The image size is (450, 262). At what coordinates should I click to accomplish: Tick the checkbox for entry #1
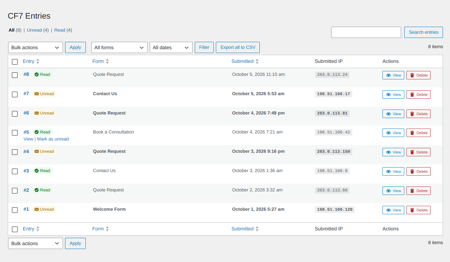coord(15,210)
